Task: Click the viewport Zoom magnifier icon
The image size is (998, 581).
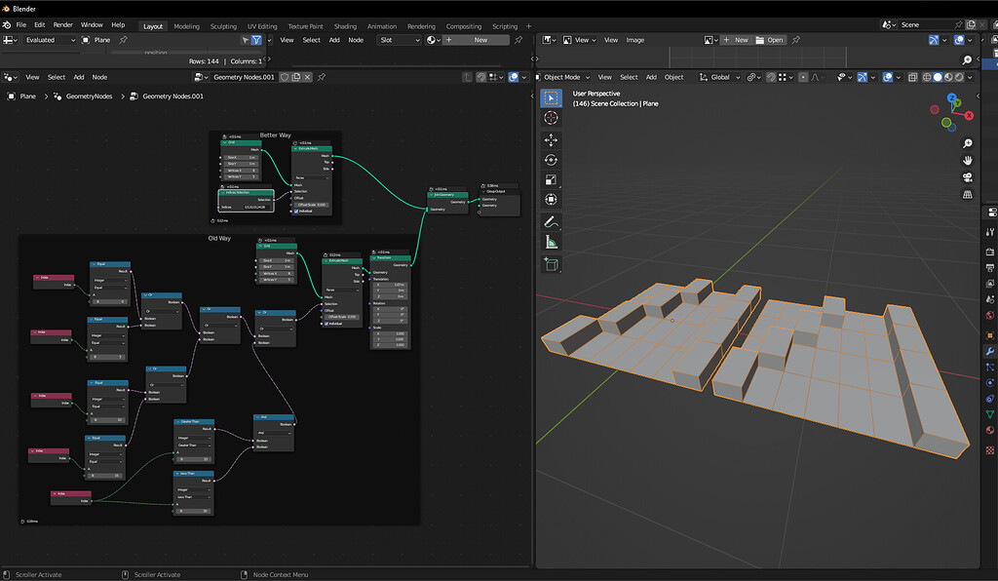Action: pyautogui.click(x=967, y=143)
